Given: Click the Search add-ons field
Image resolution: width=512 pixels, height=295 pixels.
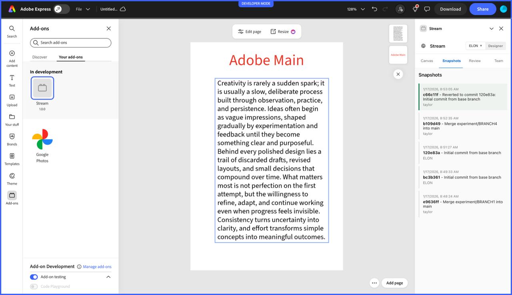Looking at the screenshot, I should [71, 42].
